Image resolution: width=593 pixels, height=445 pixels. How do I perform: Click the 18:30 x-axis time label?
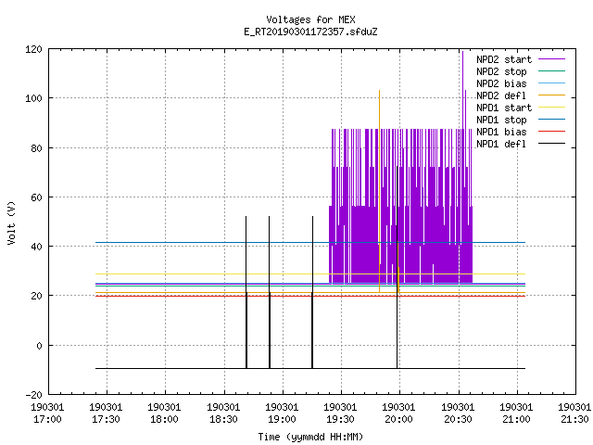coord(223,419)
